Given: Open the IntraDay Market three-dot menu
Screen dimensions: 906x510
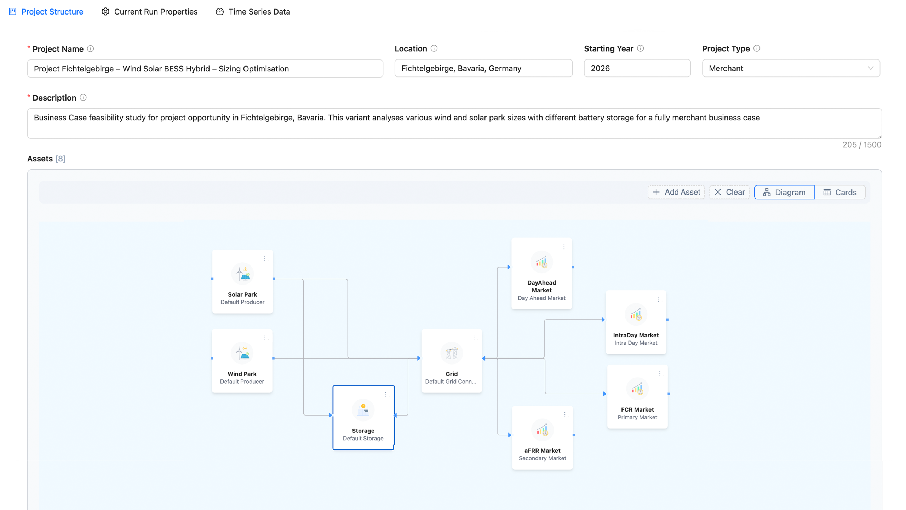Looking at the screenshot, I should [x=658, y=299].
